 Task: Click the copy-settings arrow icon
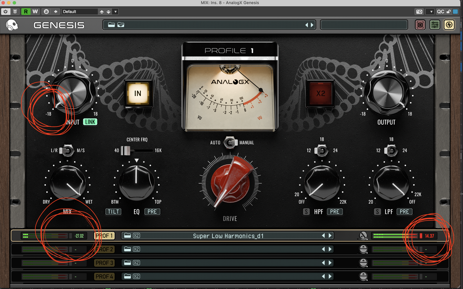(x=56, y=12)
